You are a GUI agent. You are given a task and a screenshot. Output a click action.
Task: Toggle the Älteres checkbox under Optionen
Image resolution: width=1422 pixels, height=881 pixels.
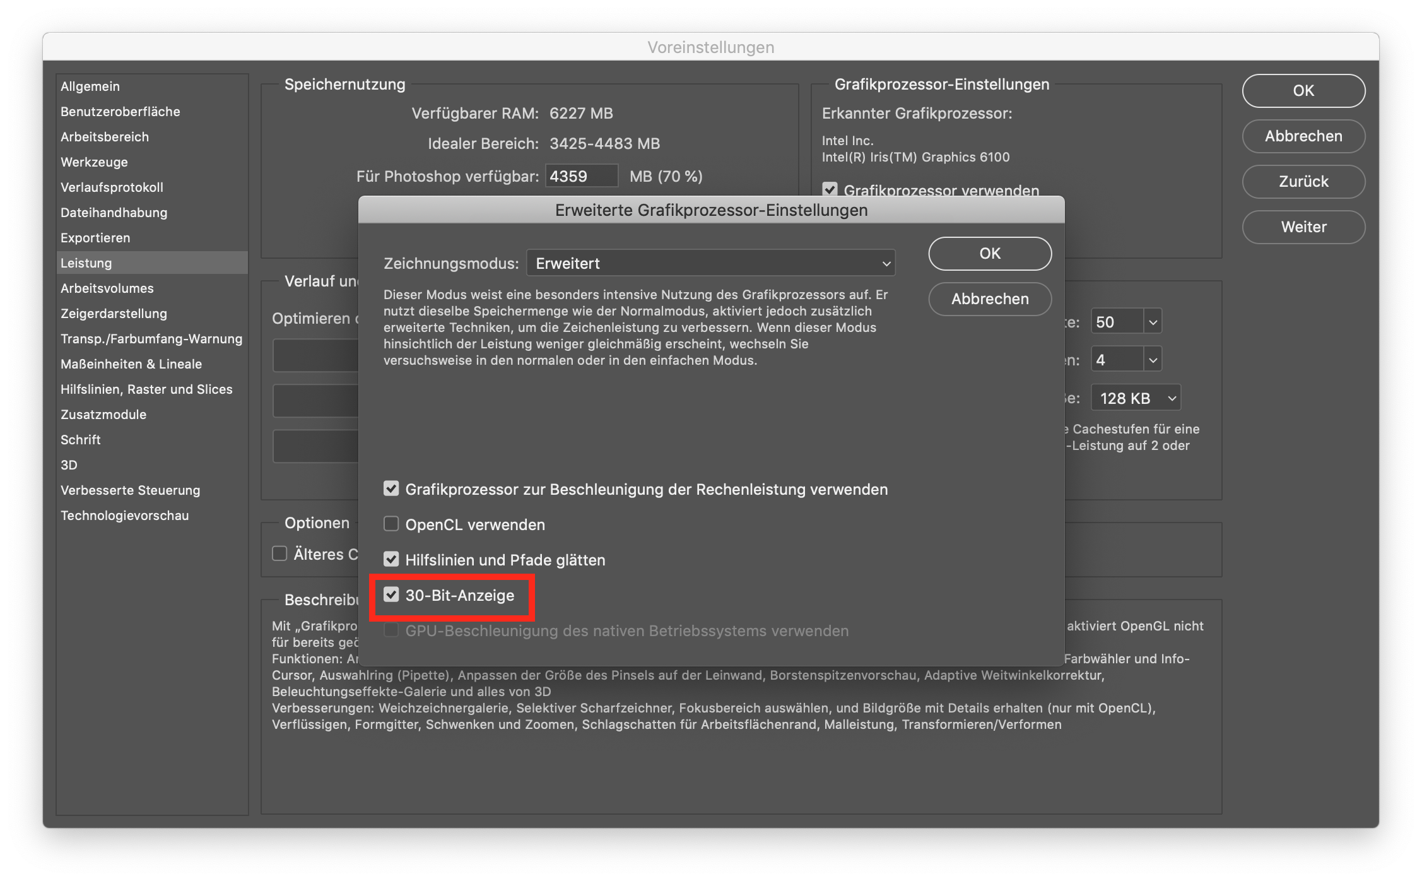279,554
